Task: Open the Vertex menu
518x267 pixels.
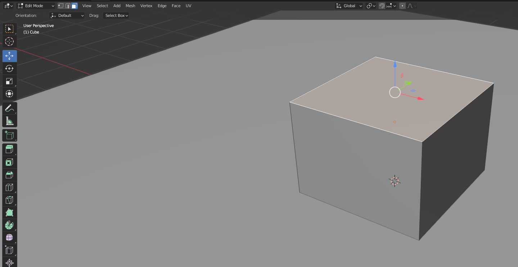Action: pos(146,6)
